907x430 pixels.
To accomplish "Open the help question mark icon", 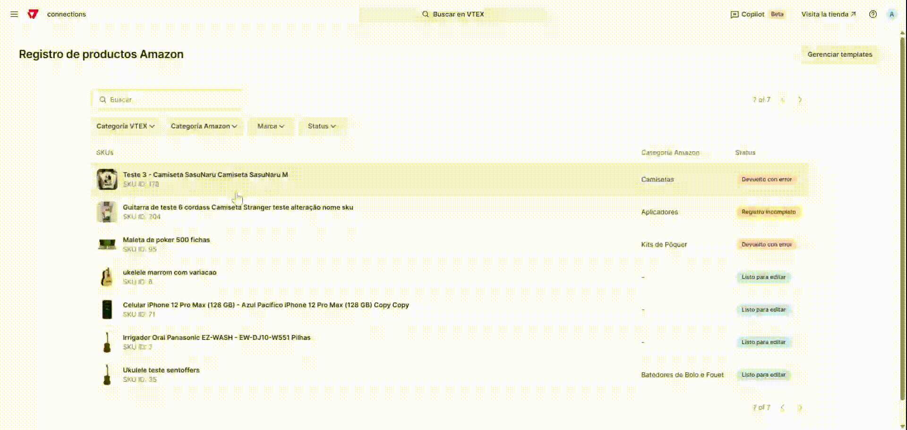I will (873, 14).
